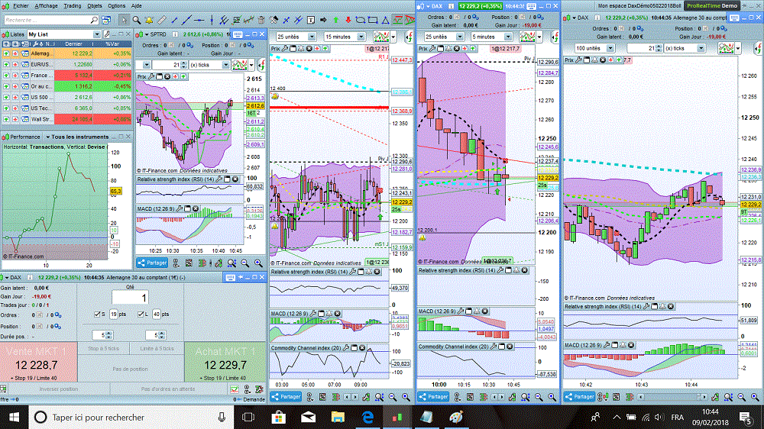Open the Aide menu
The width and height of the screenshot is (764, 429).
[x=137, y=6]
